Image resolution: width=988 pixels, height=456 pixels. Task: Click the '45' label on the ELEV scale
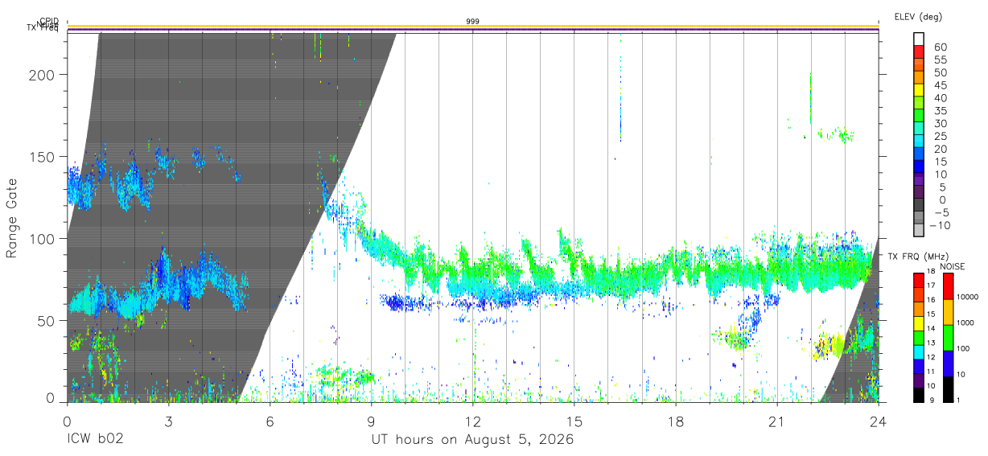point(940,84)
